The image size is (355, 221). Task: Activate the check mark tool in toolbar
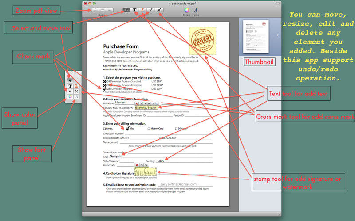click(x=151, y=9)
